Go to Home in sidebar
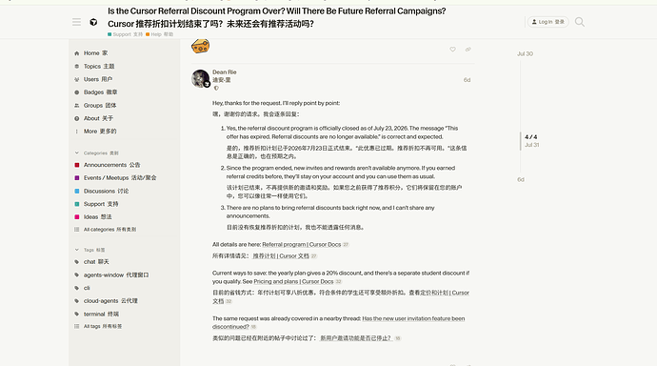 [125, 53]
